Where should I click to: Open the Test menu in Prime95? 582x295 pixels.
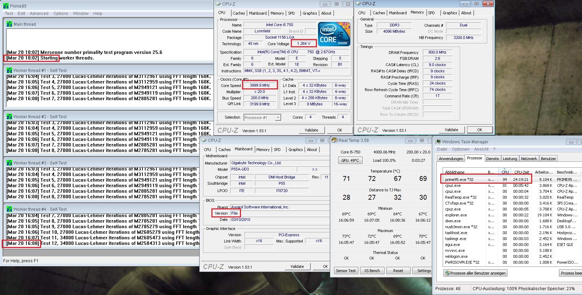[9, 14]
